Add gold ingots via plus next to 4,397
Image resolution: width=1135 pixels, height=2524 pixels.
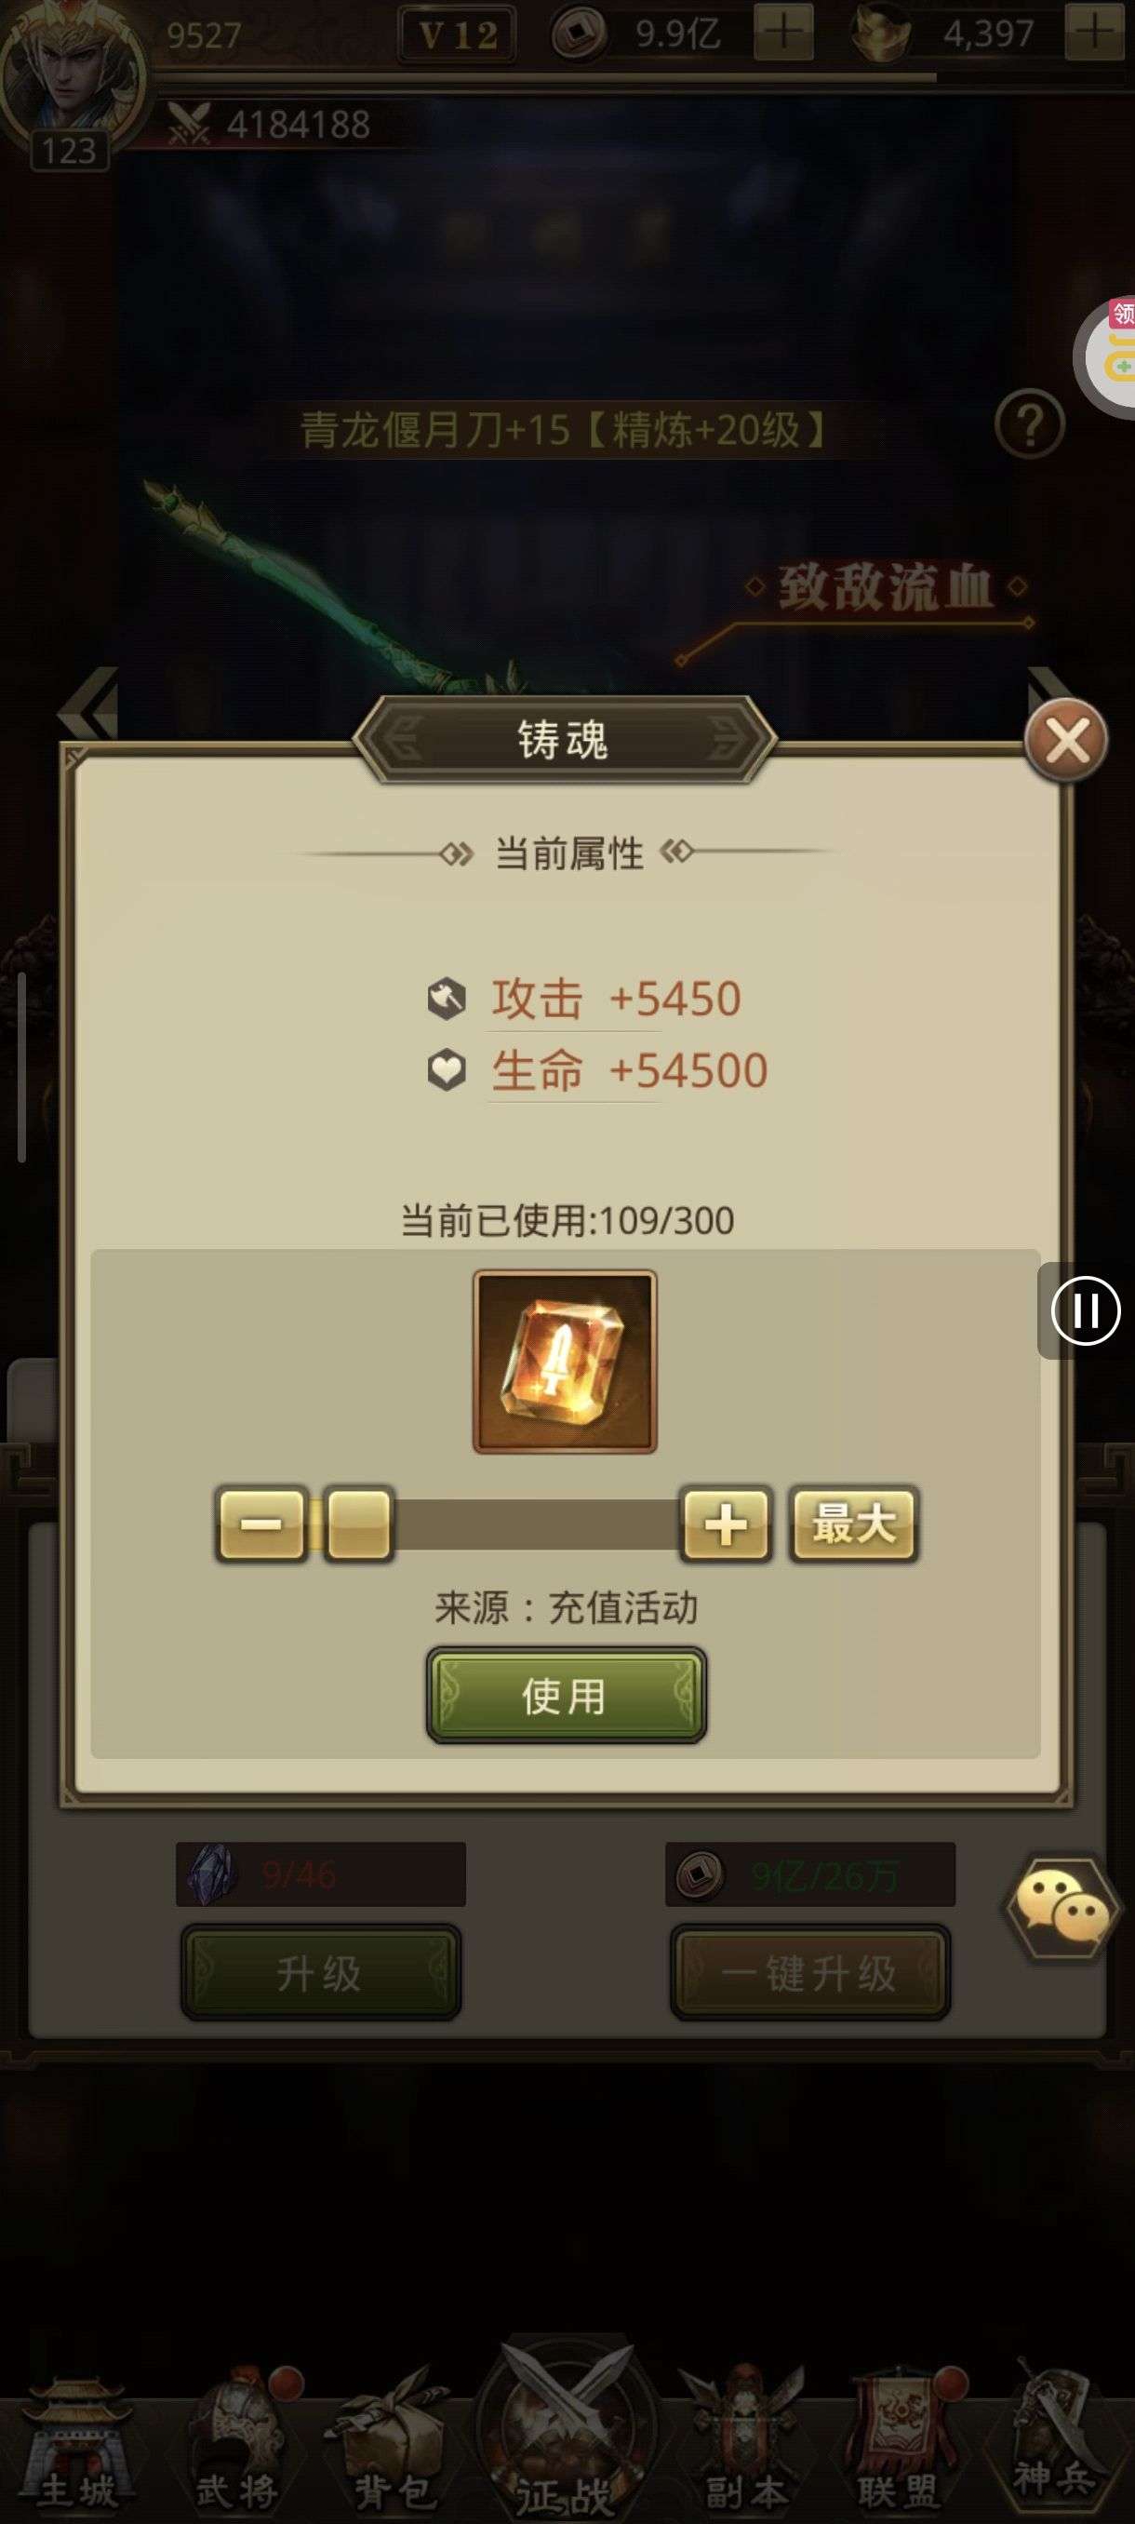(x=1094, y=33)
